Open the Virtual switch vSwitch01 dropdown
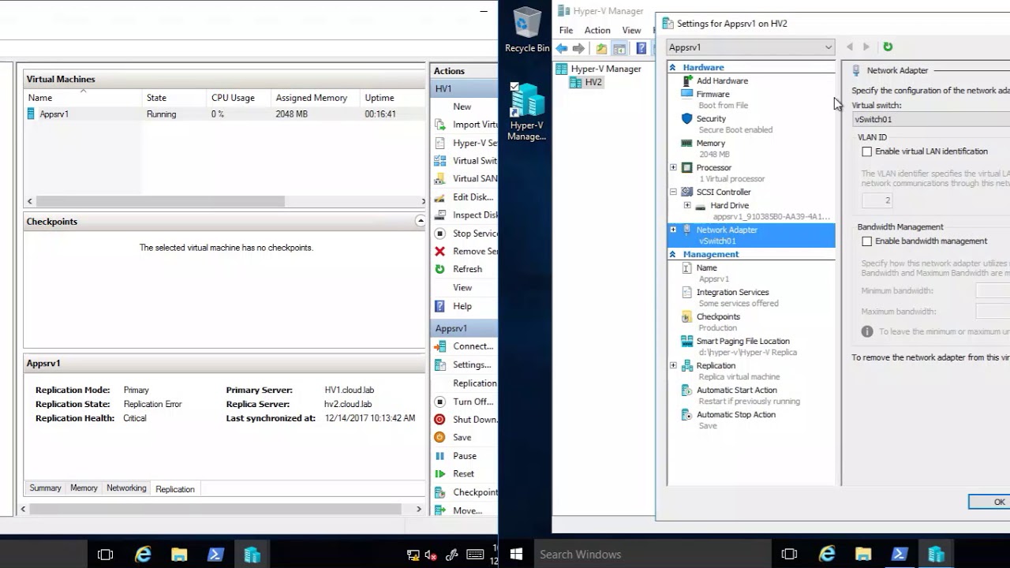Viewport: 1010px width, 568px height. click(x=931, y=119)
